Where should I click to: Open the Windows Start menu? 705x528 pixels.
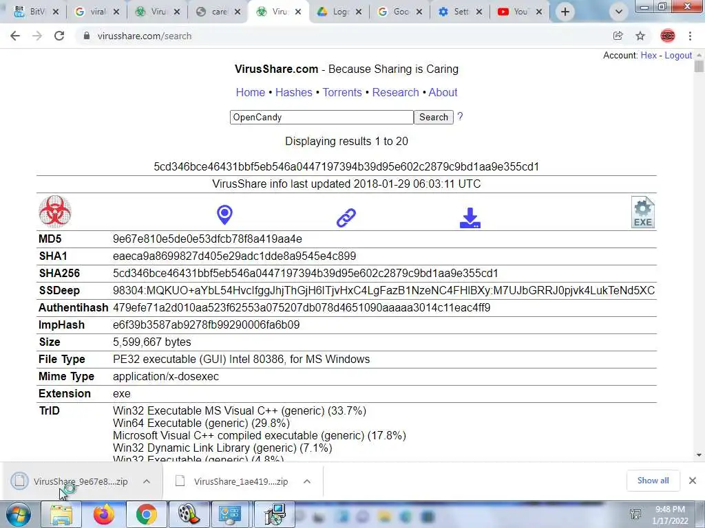coord(19,514)
